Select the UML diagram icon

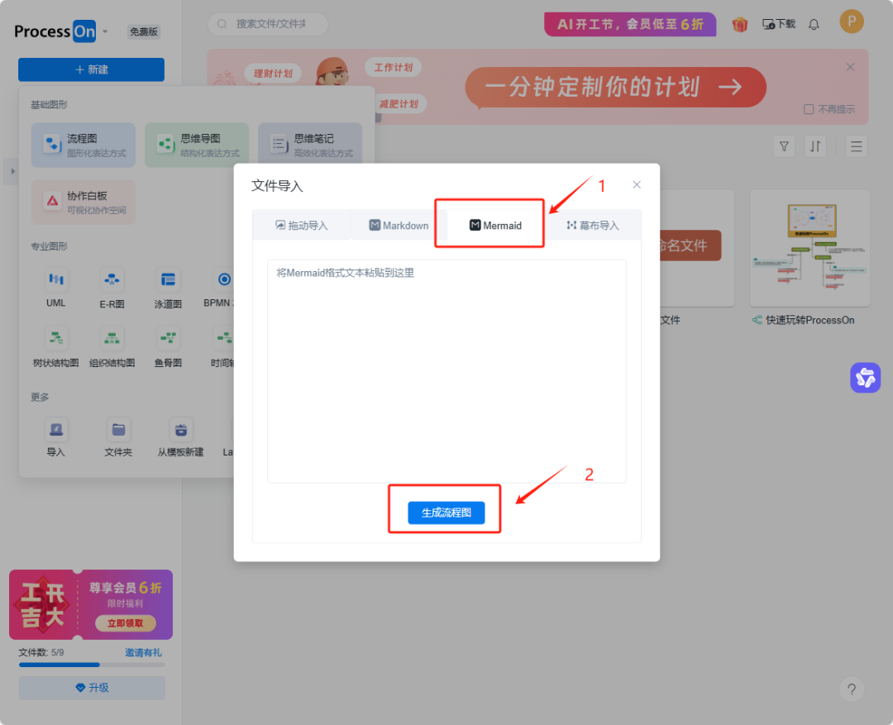[x=55, y=281]
